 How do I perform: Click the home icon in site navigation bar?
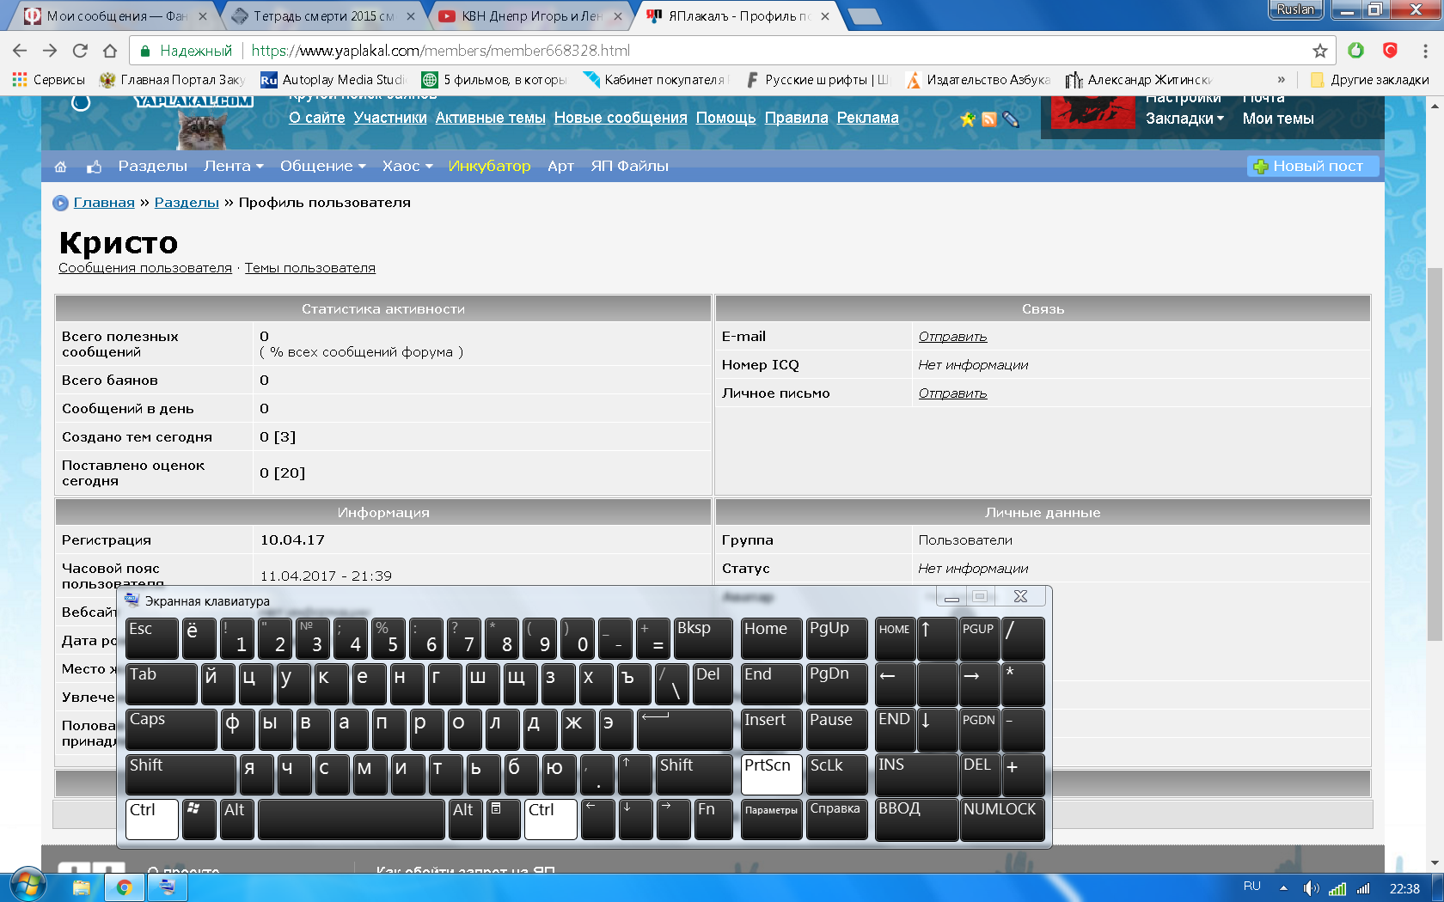[60, 167]
